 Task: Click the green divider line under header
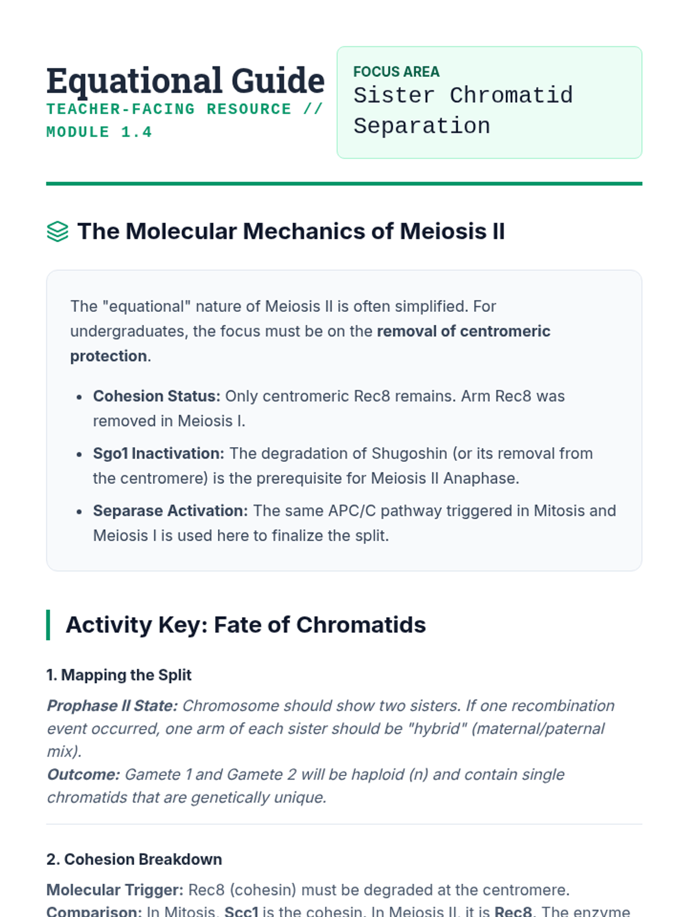point(344,184)
